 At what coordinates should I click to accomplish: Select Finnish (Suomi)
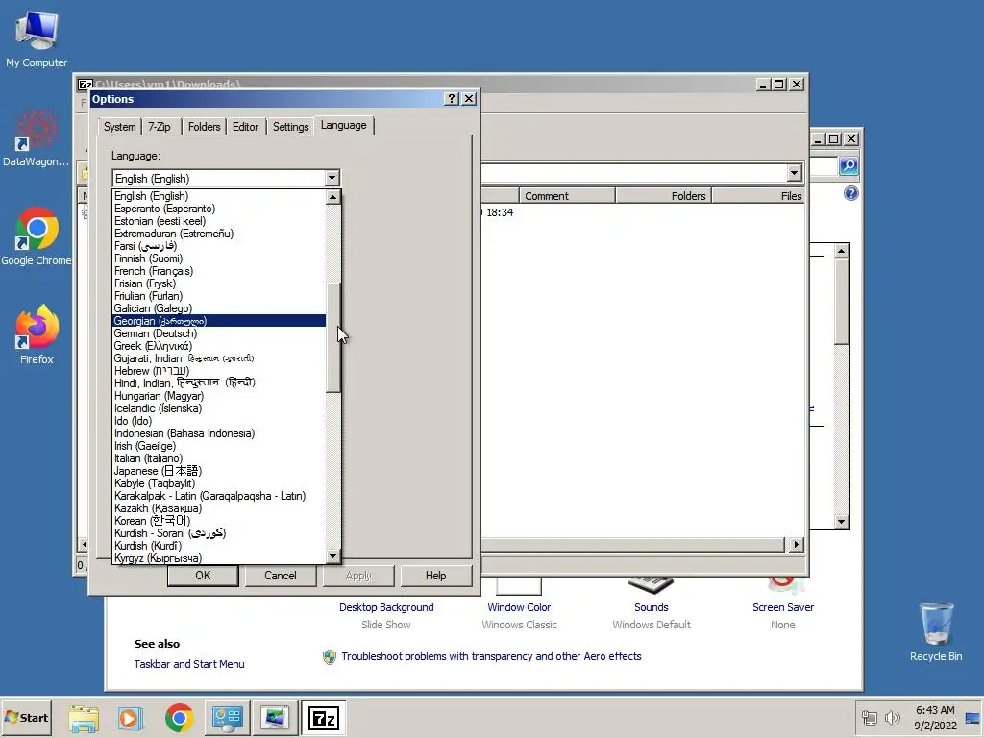point(219,258)
